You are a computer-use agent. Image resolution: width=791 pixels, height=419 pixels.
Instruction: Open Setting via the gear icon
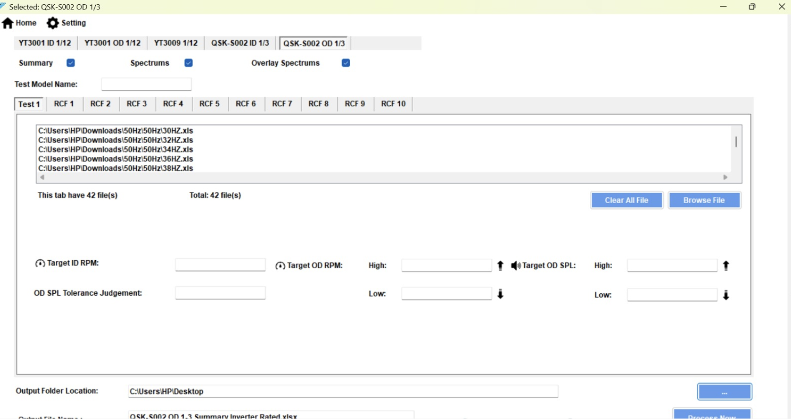coord(53,23)
